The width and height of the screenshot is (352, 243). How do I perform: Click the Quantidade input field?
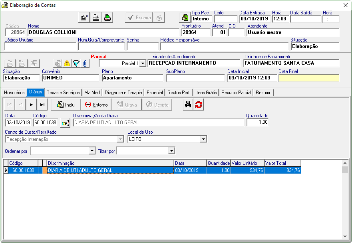point(257,122)
